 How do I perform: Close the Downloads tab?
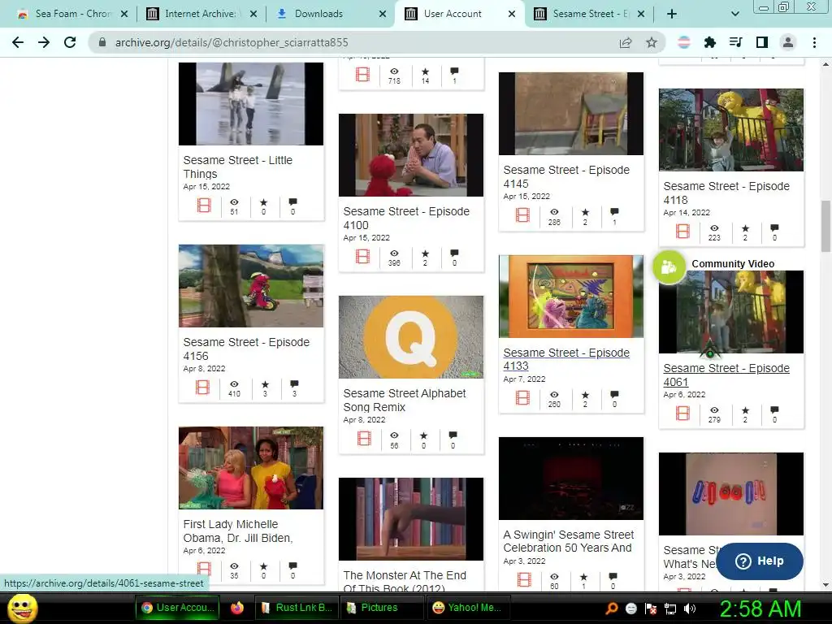tap(383, 14)
